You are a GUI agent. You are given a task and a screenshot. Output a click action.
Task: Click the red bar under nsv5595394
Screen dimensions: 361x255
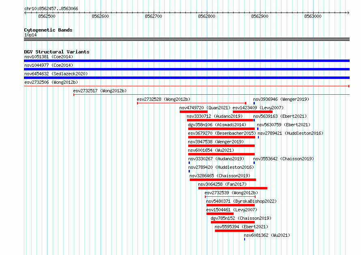[234, 231]
